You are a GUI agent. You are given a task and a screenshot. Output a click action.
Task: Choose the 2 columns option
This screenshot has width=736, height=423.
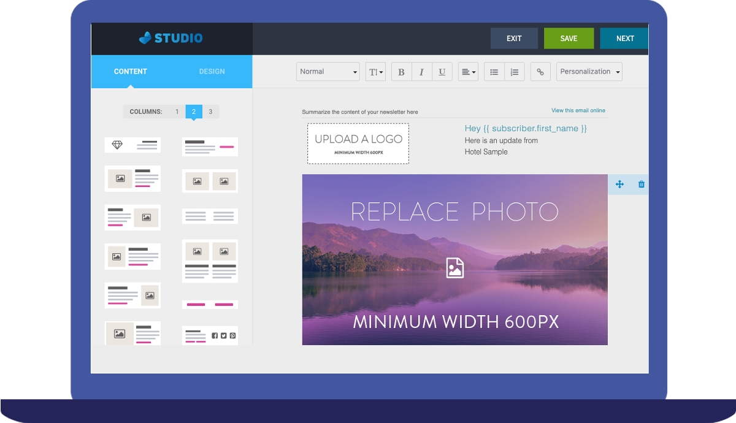point(194,112)
